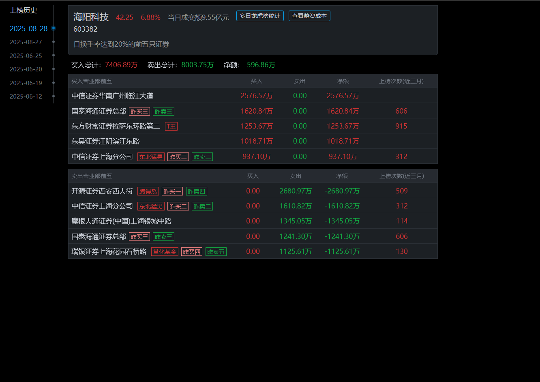540x382 pixels.
Task: Click 昨买二 tag in the sell table
Action: click(178, 206)
